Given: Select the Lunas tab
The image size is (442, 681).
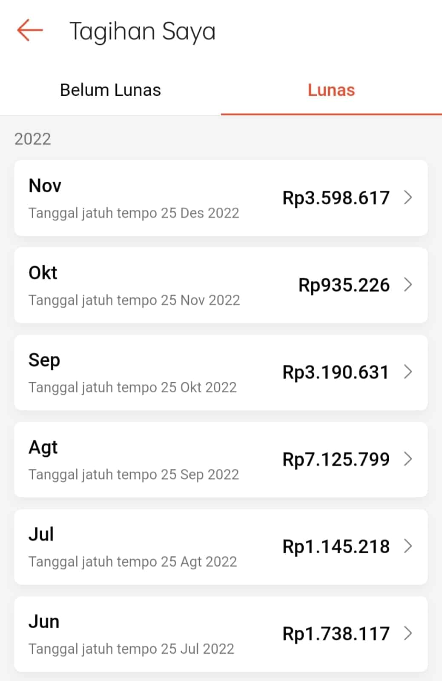Looking at the screenshot, I should tap(331, 90).
